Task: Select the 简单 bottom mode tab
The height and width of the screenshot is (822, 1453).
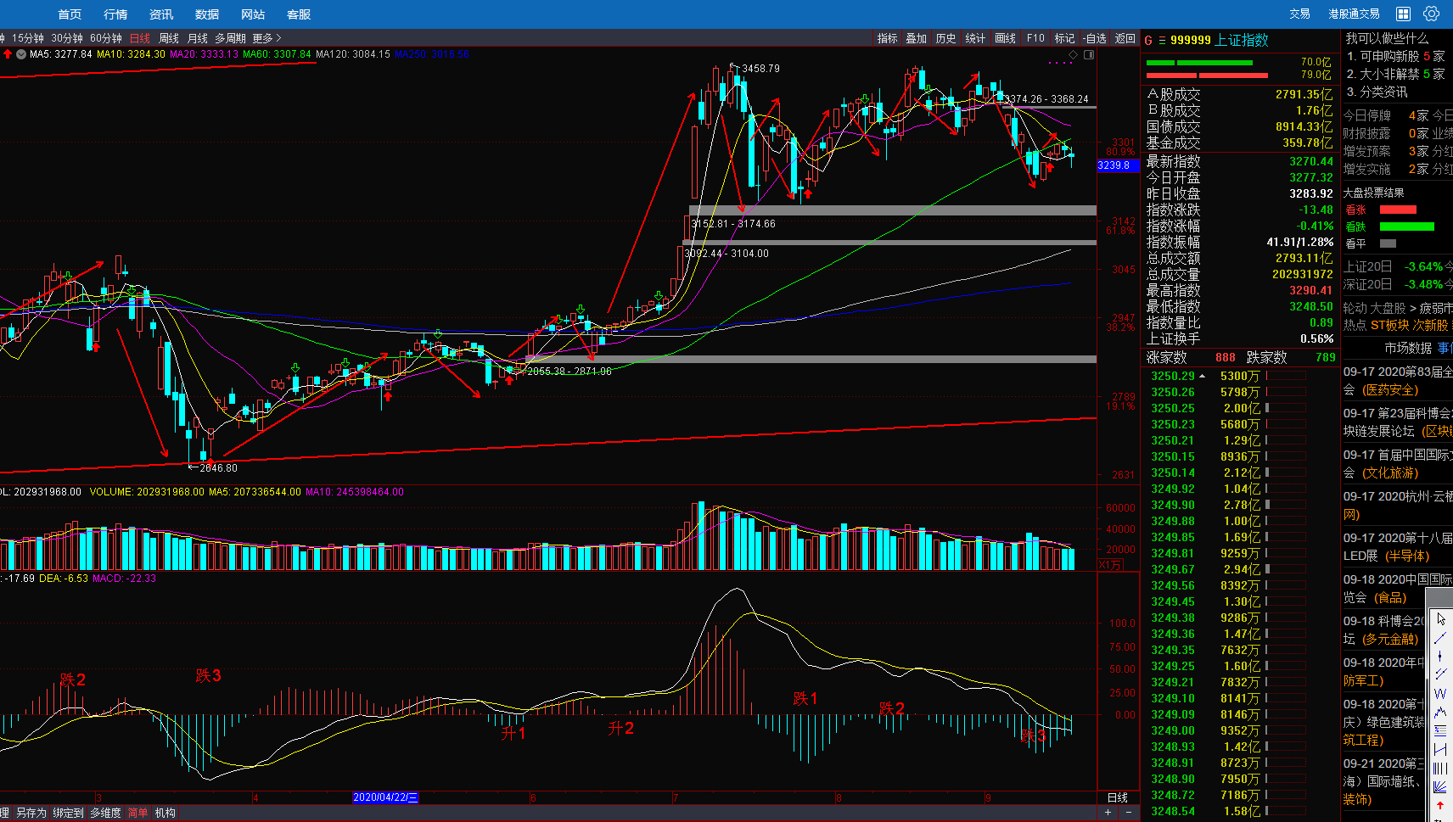Action: (x=137, y=813)
